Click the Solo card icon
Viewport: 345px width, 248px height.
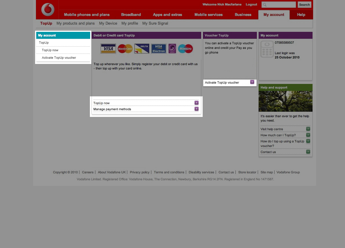tap(172, 49)
